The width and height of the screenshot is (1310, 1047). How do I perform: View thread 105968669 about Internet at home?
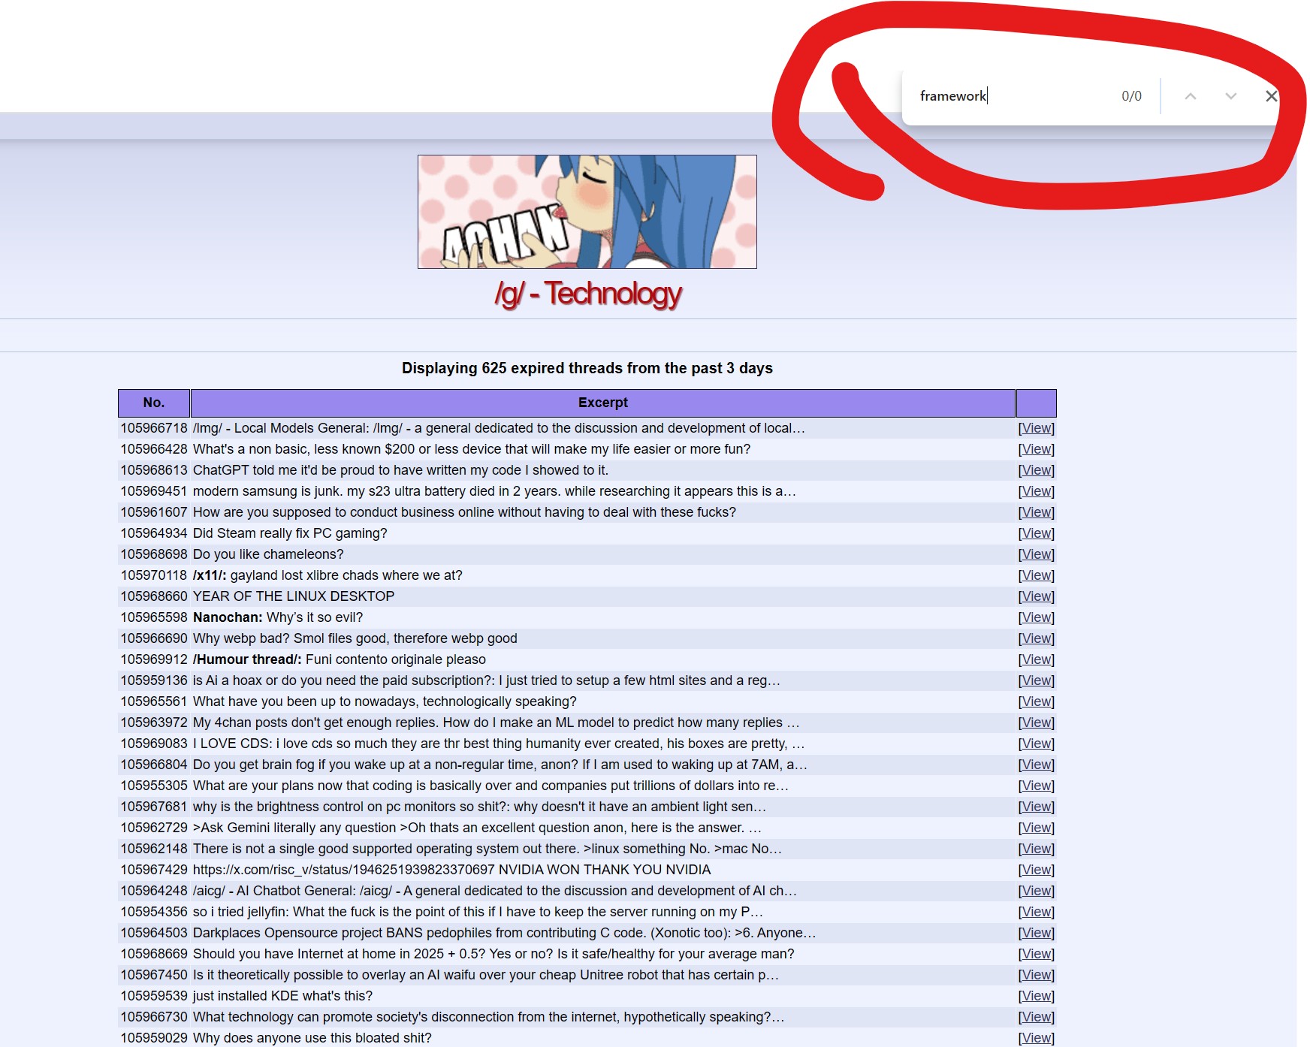pos(1037,954)
